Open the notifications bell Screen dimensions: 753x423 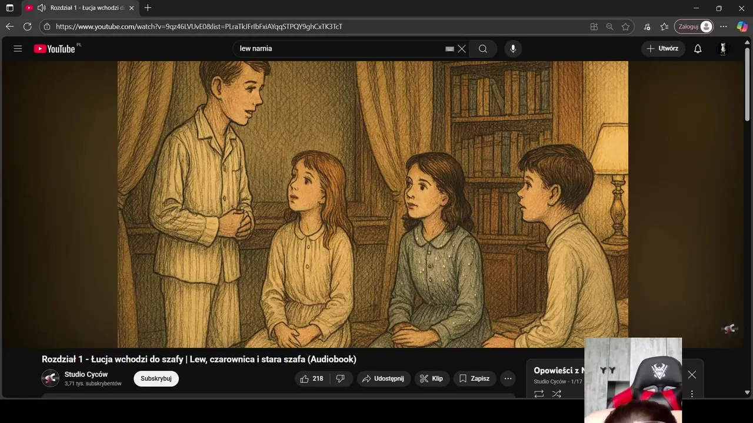coord(698,49)
